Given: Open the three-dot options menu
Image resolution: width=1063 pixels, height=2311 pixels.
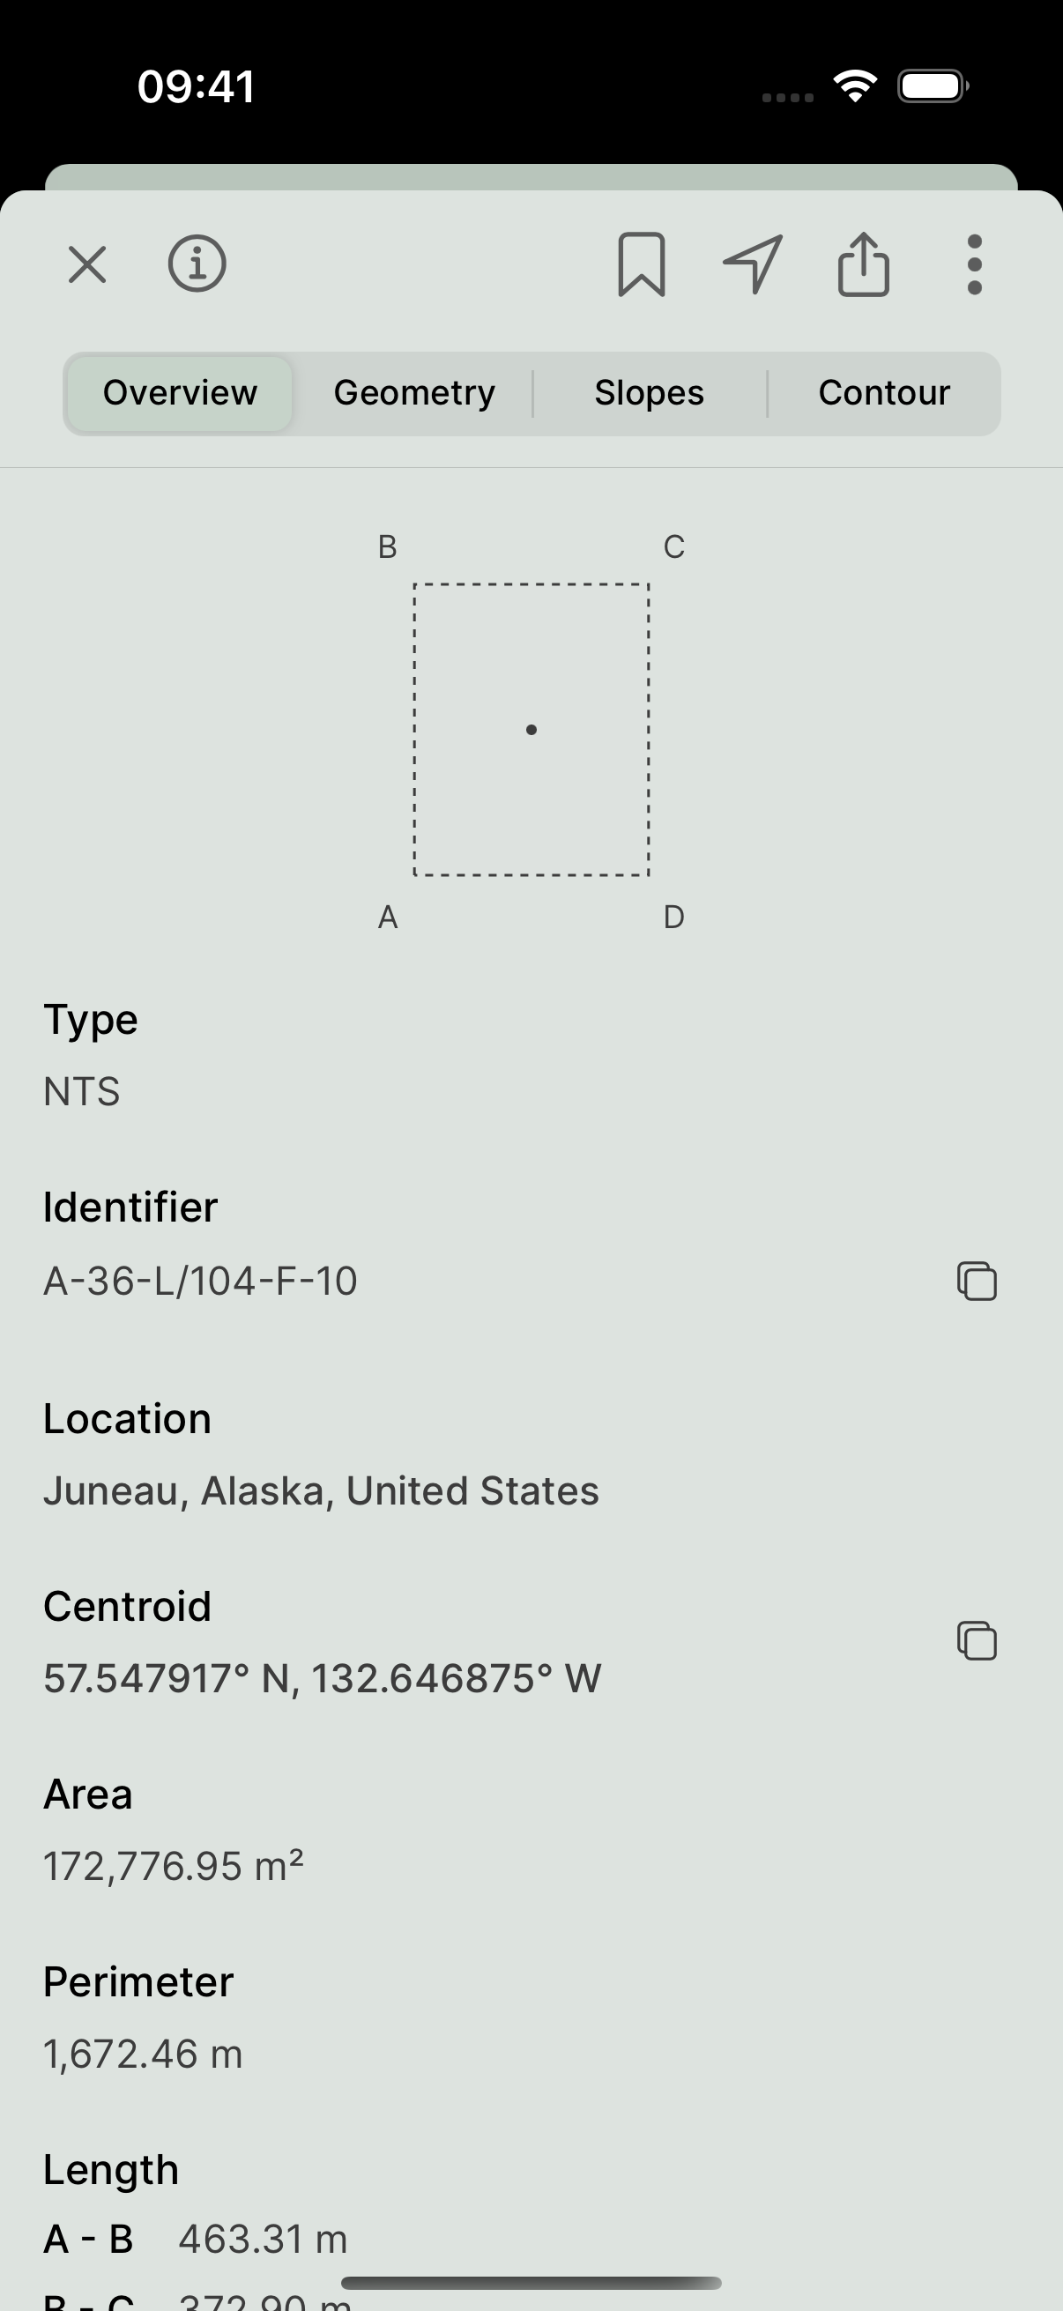Looking at the screenshot, I should [974, 263].
